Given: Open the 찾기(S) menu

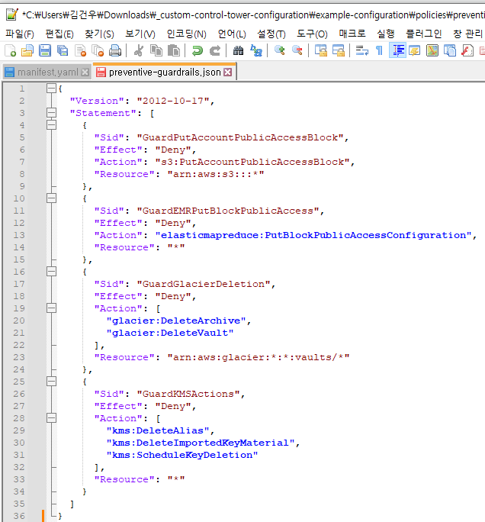Looking at the screenshot, I should tap(99, 34).
